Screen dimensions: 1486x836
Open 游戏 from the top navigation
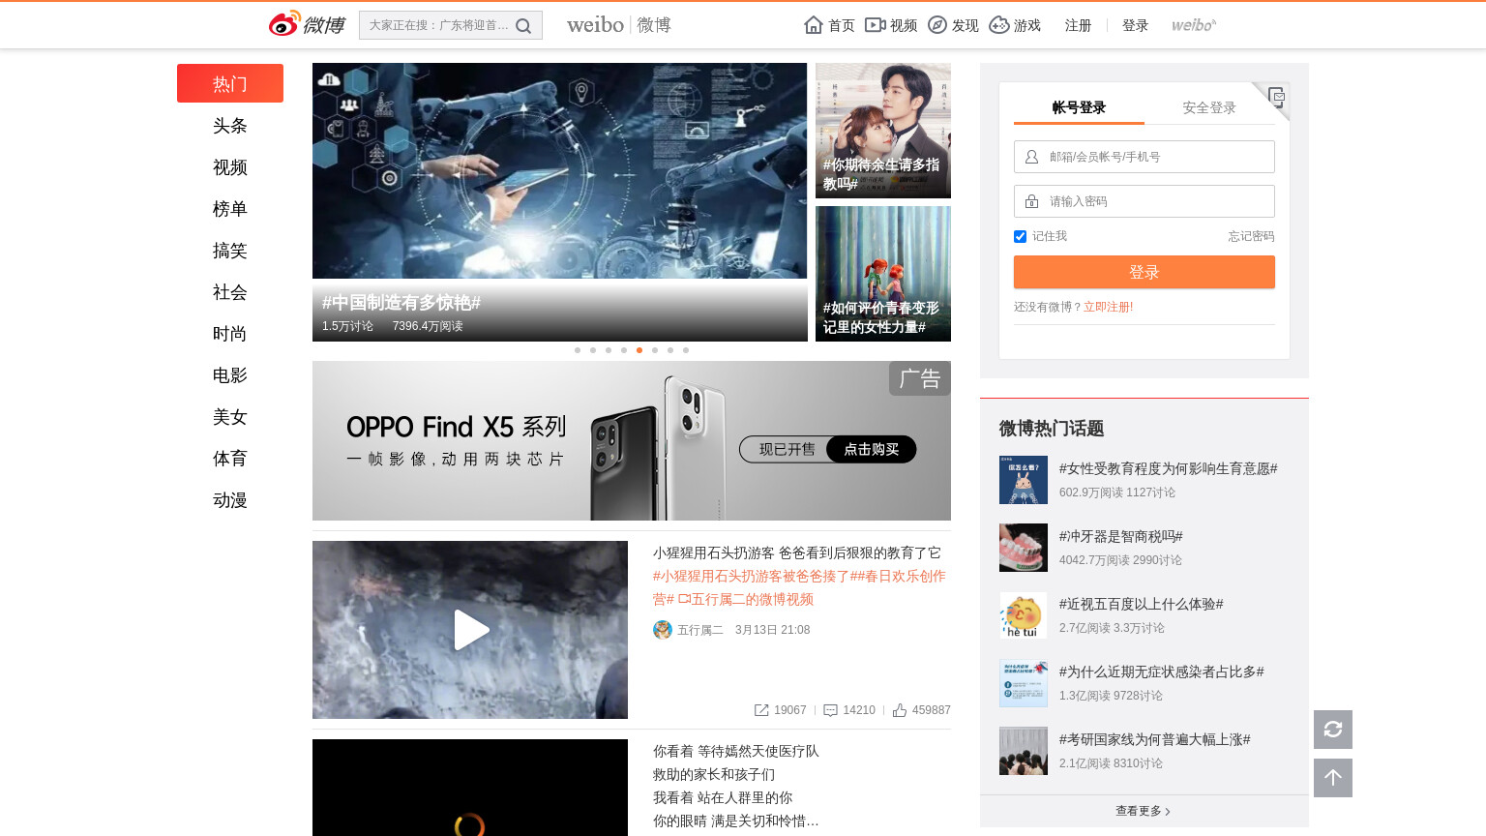coord(1015,25)
